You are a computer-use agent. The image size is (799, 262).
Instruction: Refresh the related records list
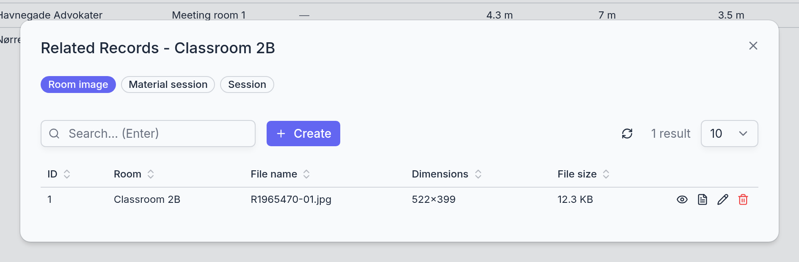point(627,134)
